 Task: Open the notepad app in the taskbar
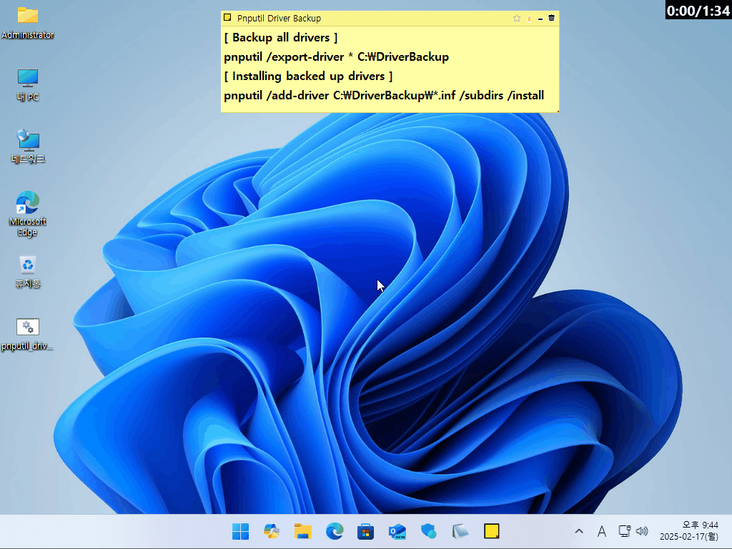(460, 531)
